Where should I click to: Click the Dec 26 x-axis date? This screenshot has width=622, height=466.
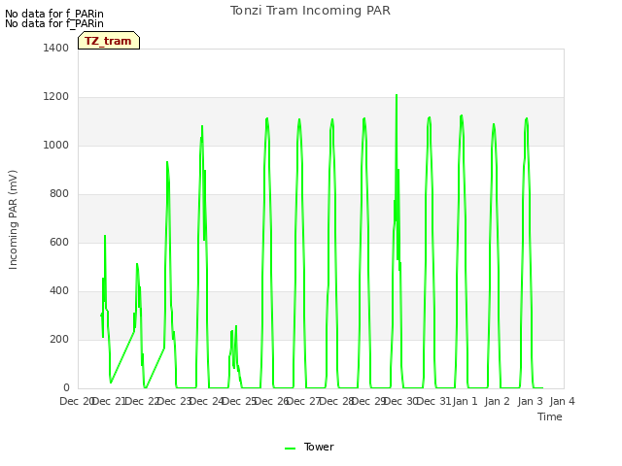click(271, 401)
